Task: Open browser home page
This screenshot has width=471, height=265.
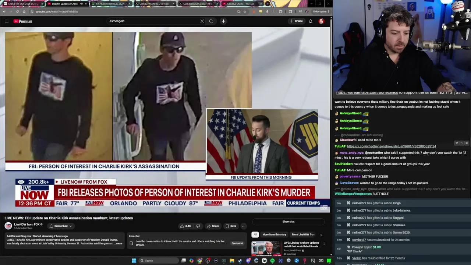Action: [24, 11]
